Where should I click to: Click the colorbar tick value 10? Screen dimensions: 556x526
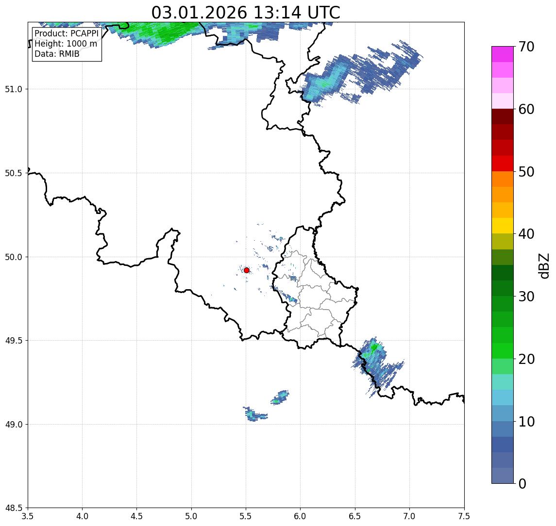pos(526,421)
